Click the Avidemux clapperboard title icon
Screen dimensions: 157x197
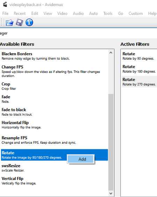(5, 5)
